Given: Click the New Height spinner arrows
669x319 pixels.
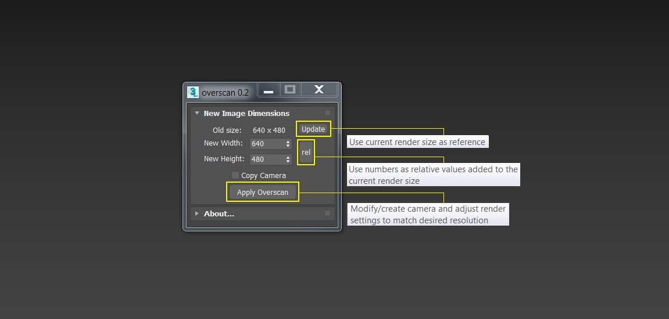Looking at the screenshot, I should click(288, 159).
